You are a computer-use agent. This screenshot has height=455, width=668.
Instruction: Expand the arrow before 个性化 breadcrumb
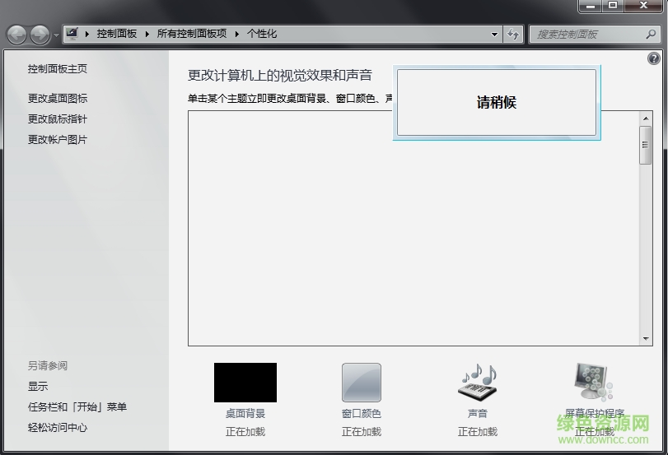tap(237, 34)
